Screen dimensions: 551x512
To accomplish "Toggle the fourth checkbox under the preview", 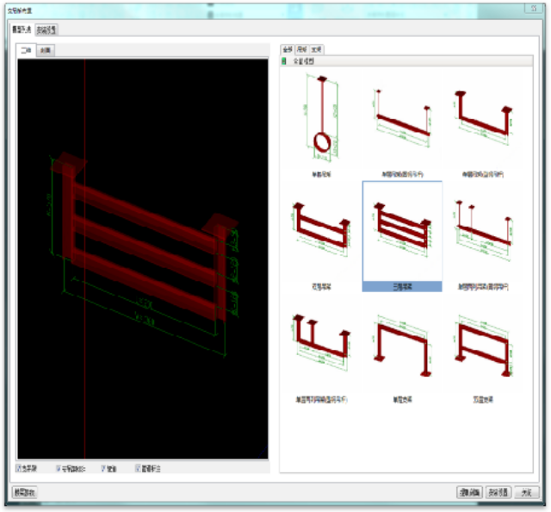I will click(x=138, y=469).
